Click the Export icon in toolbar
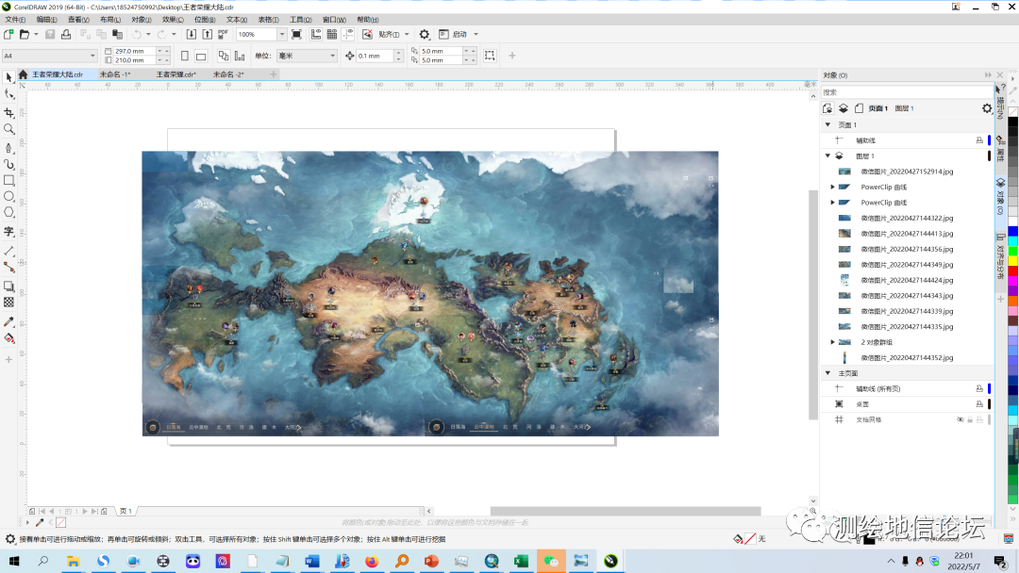Viewport: 1019px width, 573px height. click(208, 34)
